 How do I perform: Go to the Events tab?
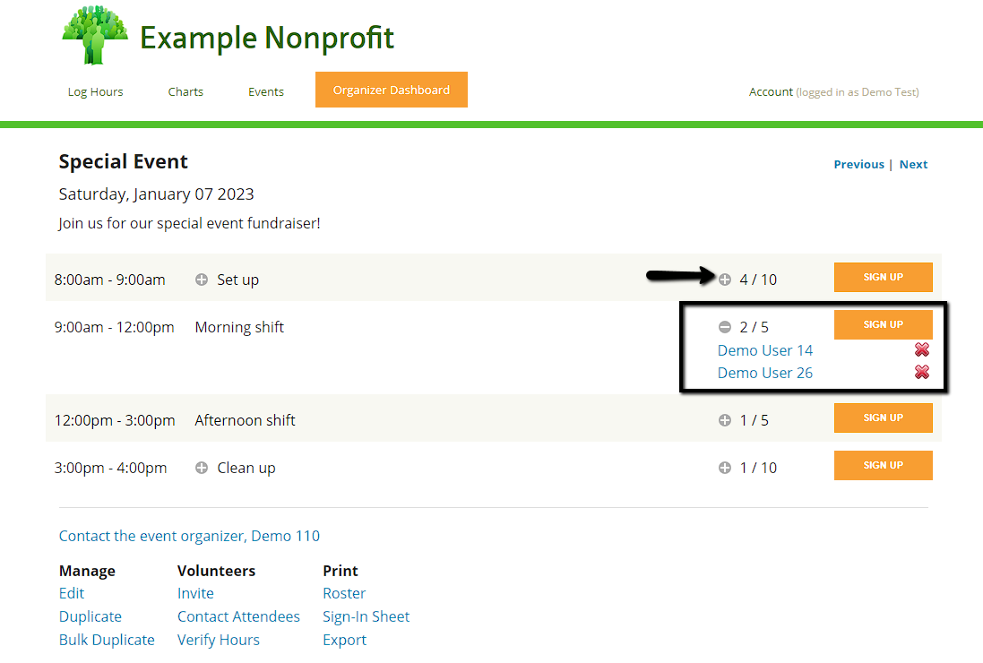(x=266, y=91)
